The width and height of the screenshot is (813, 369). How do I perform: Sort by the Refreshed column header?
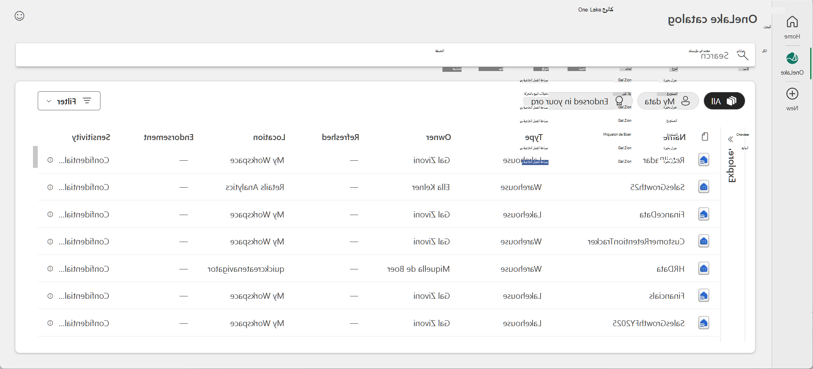click(340, 137)
